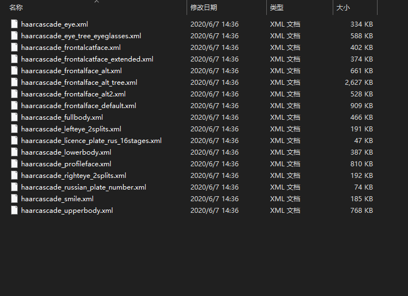This screenshot has width=408, height=296.
Task: Click the file icon of haarcascade_frontalface_alt2.xml
Action: (14, 94)
